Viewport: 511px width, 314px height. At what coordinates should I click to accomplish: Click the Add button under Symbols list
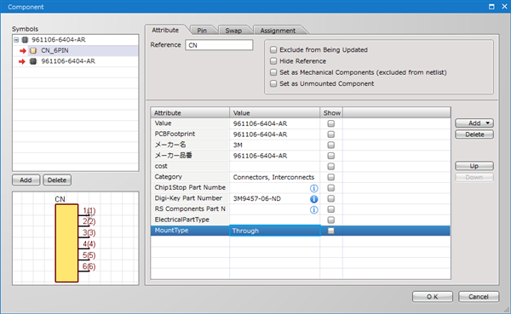click(x=26, y=180)
